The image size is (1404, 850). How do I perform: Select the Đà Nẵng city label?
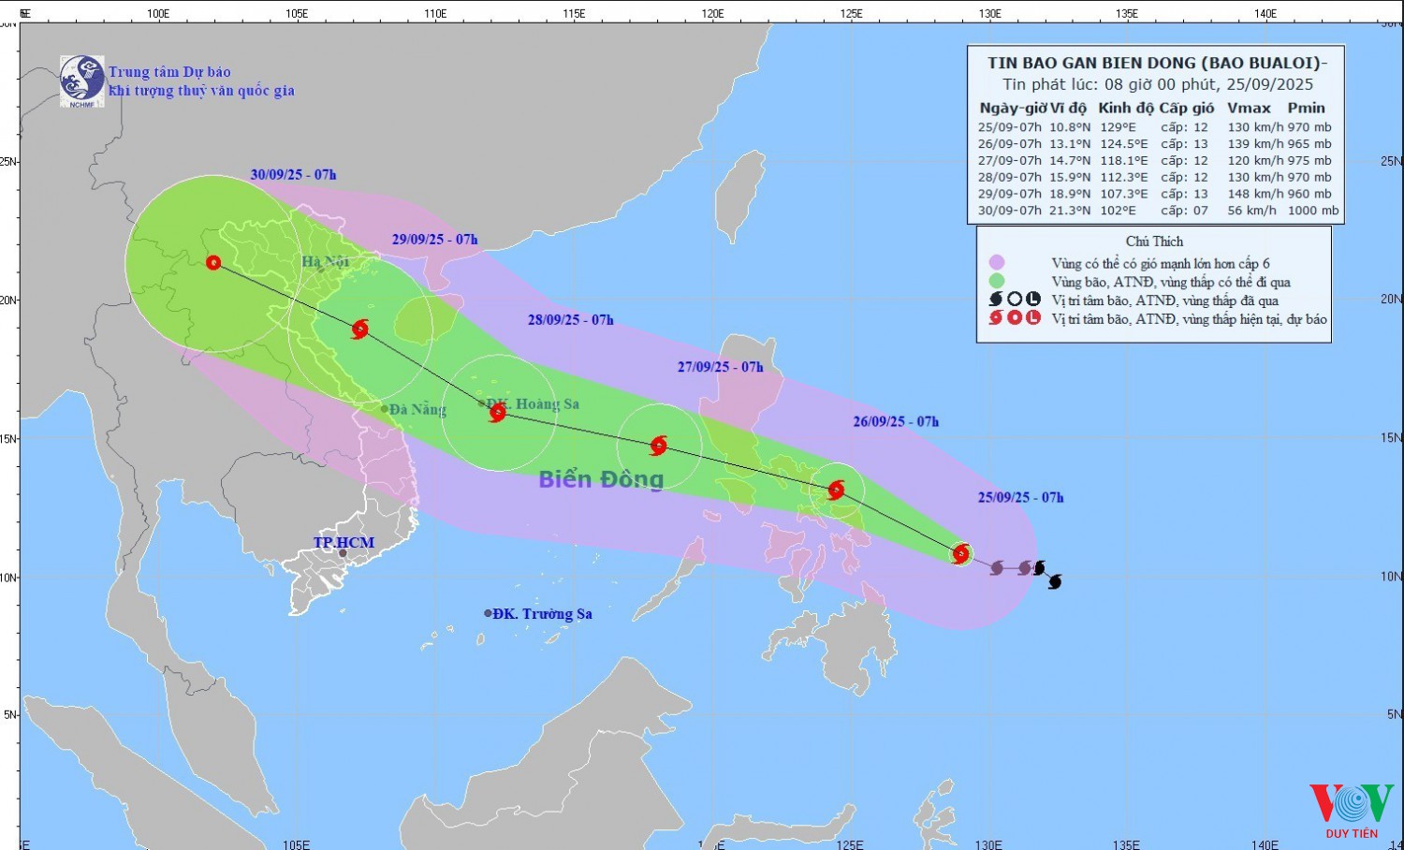coord(417,409)
